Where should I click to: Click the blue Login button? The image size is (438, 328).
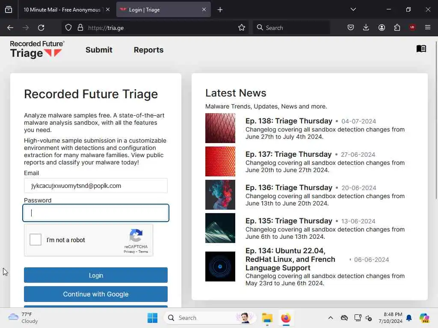[x=96, y=275]
